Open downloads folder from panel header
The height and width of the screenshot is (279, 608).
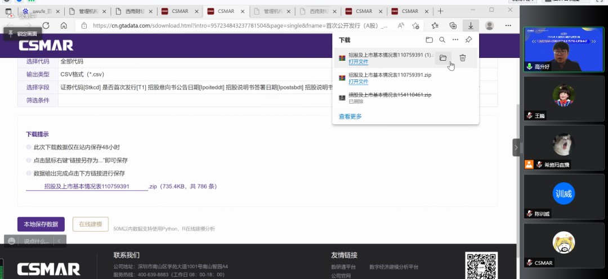[429, 40]
